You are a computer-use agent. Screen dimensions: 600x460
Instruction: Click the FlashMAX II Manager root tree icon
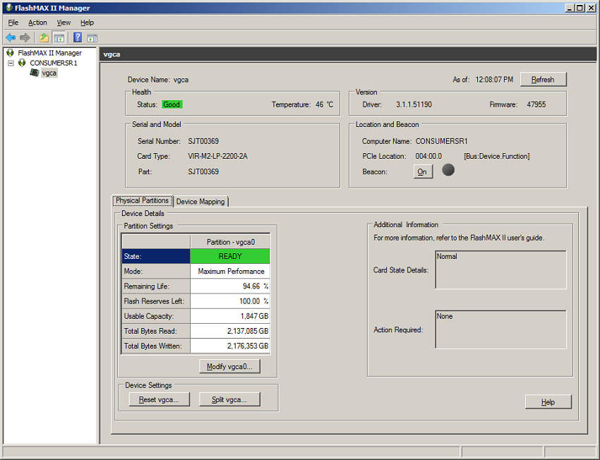pyautogui.click(x=11, y=53)
